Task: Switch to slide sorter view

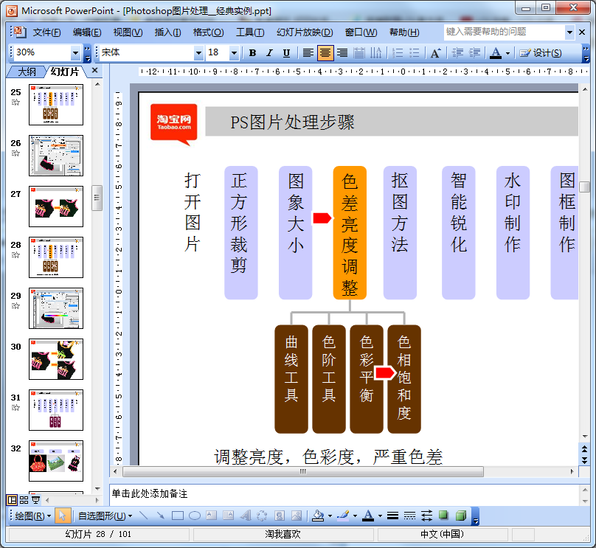Action: click(24, 500)
